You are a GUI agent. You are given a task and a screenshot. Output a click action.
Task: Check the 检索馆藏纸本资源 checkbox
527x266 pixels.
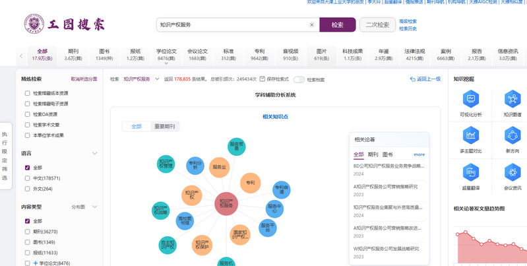point(28,93)
